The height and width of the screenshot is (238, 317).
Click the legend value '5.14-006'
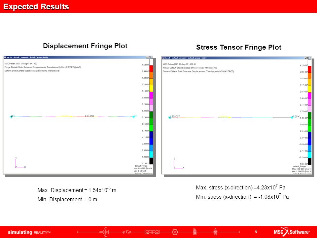tap(146, 131)
